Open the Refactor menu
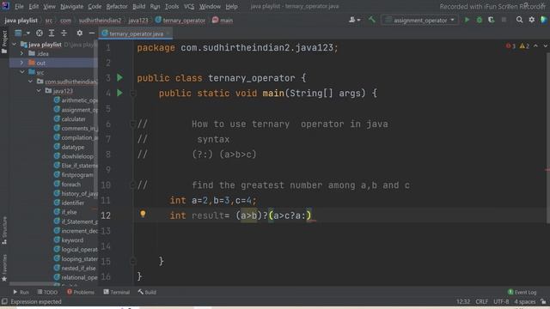Screen dimensions: 550x309 (117, 6)
